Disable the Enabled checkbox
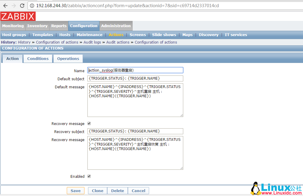 click(89, 176)
